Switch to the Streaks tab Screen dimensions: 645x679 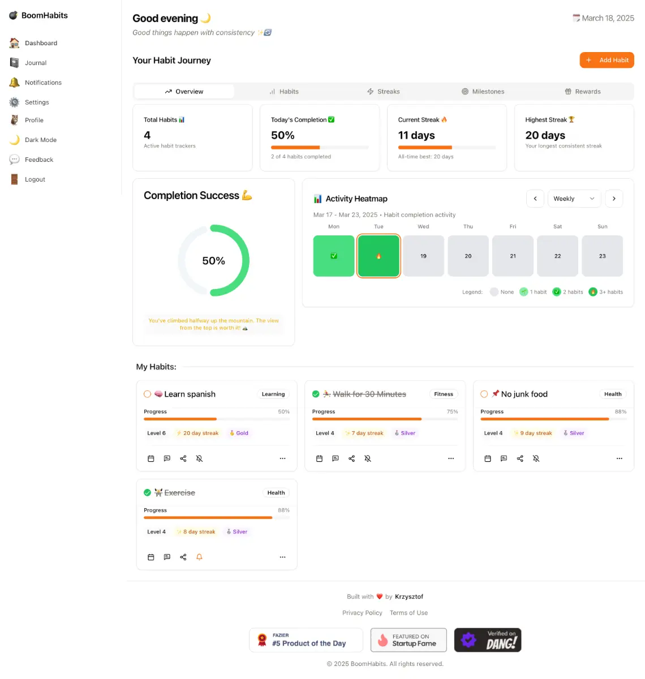point(383,92)
